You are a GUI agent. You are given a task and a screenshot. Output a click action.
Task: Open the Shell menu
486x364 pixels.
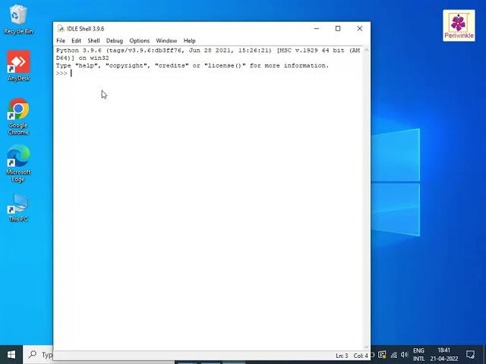[93, 40]
